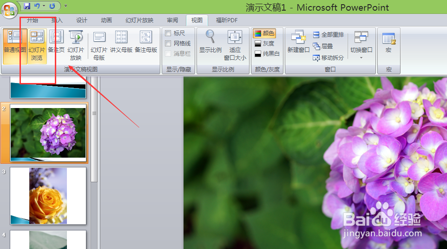Go to the 幻灯片放映 tab

tap(139, 20)
